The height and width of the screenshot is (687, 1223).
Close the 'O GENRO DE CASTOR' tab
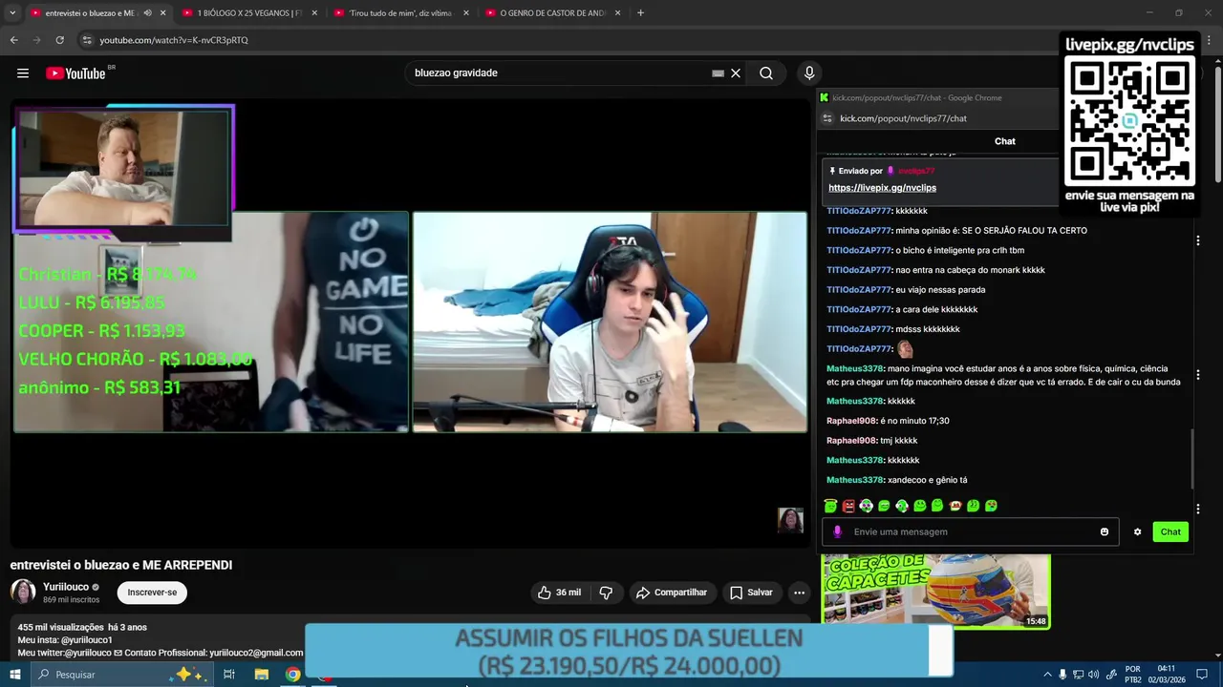[x=618, y=13]
